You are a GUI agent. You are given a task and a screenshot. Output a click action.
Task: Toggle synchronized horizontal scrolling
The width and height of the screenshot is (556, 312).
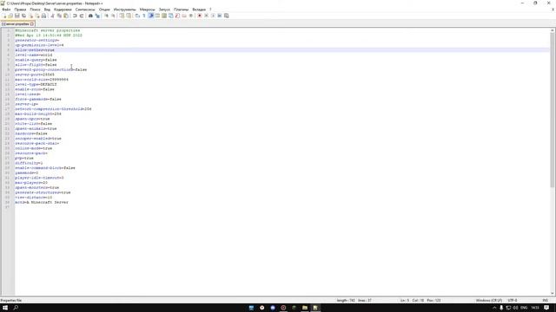click(129, 16)
